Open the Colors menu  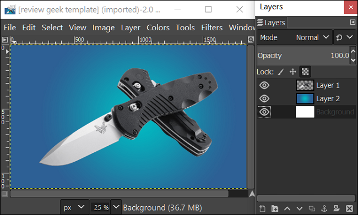pos(158,27)
